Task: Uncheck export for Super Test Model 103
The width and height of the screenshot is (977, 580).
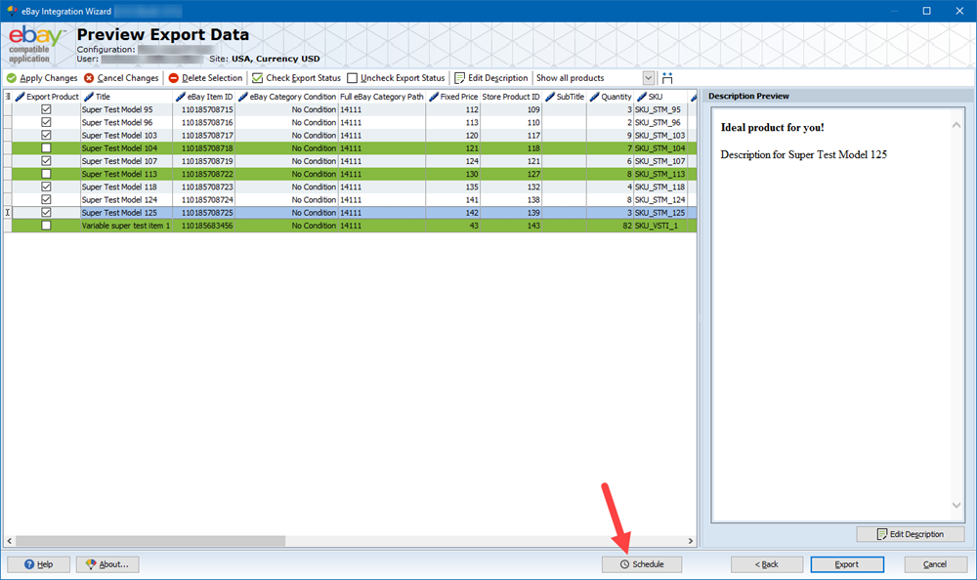Action: (46, 135)
